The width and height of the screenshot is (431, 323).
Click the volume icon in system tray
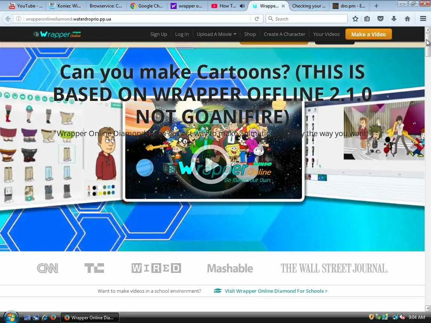pyautogui.click(x=403, y=317)
